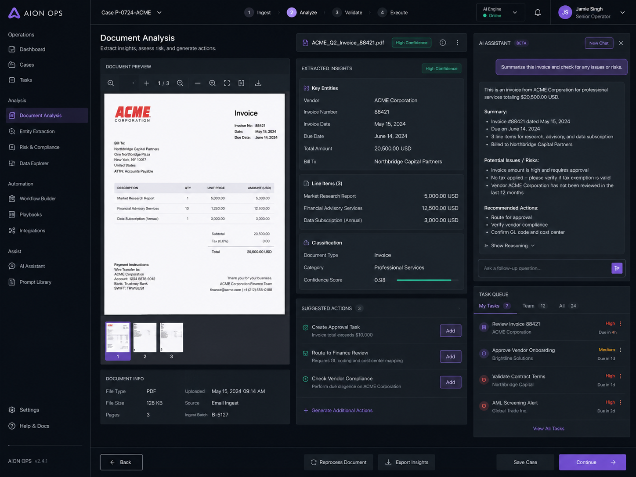The image size is (636, 477).
Task: Click Save Case button
Action: point(525,462)
